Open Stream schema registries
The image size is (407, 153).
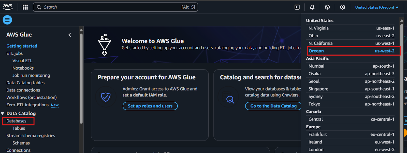point(31,136)
